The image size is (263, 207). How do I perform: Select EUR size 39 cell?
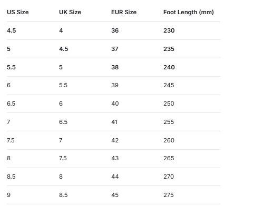point(115,85)
